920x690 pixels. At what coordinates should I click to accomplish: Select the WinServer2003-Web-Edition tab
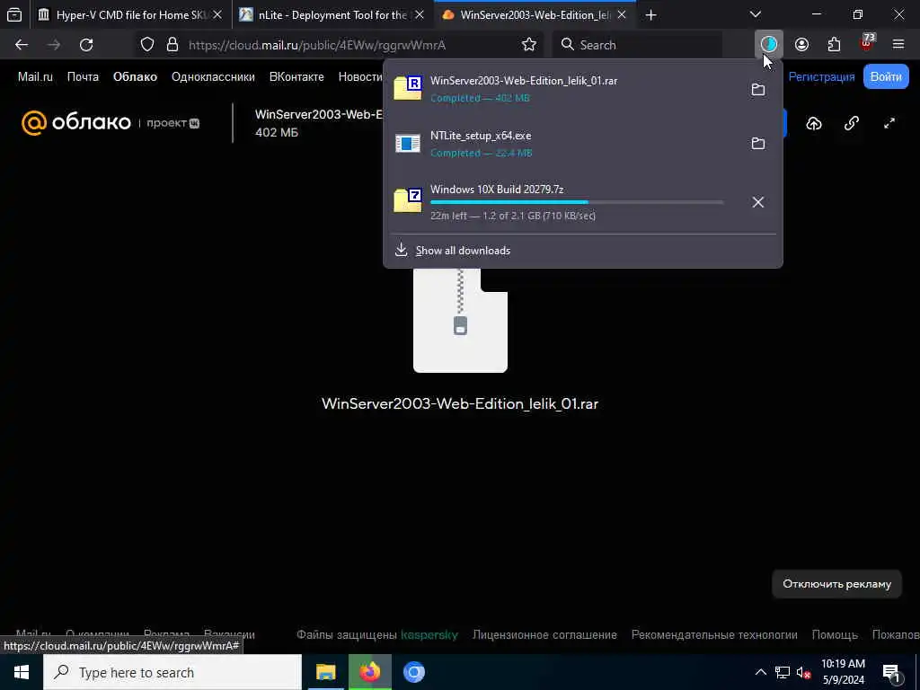(534, 15)
